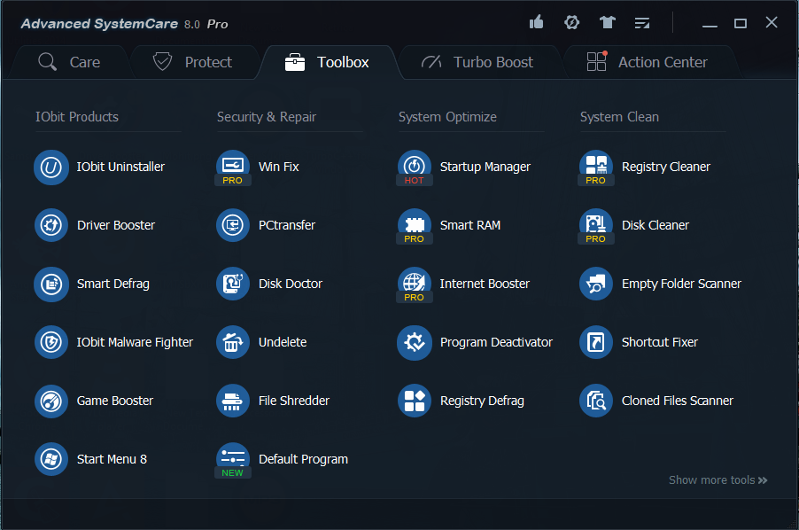Click the Start Menu 8 text label
This screenshot has height=530, width=799.
(112, 459)
